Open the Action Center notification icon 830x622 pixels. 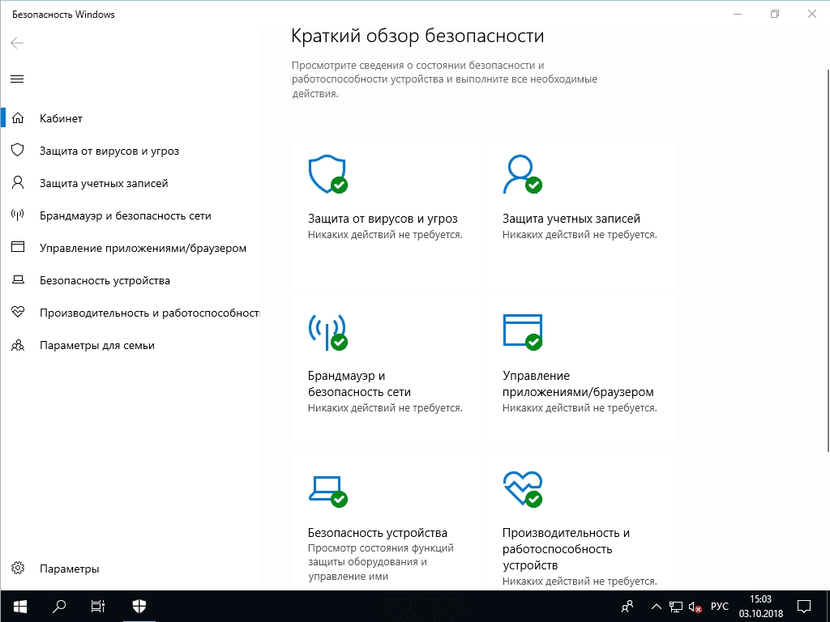[804, 606]
